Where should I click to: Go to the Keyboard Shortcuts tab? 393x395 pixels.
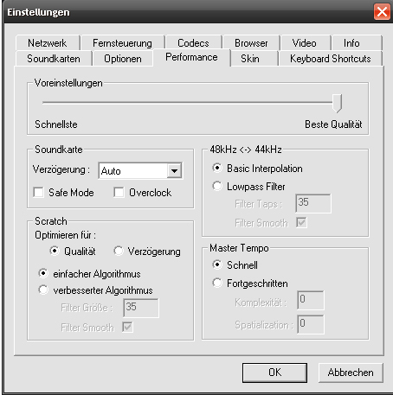coord(331,59)
